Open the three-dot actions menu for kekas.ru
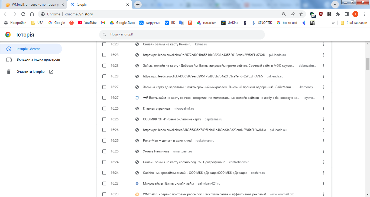The width and height of the screenshot is (370, 197). (x=324, y=44)
